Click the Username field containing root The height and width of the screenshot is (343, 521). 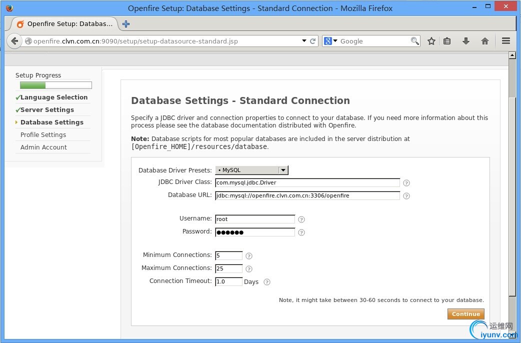255,219
